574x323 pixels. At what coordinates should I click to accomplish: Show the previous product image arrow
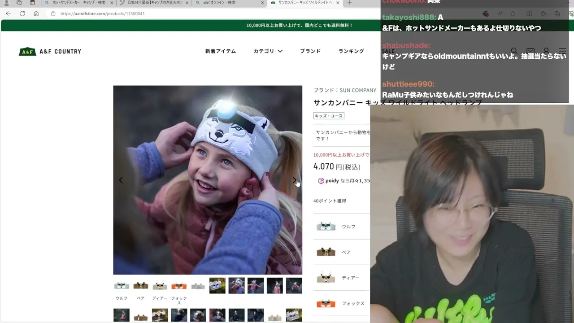pyautogui.click(x=121, y=180)
